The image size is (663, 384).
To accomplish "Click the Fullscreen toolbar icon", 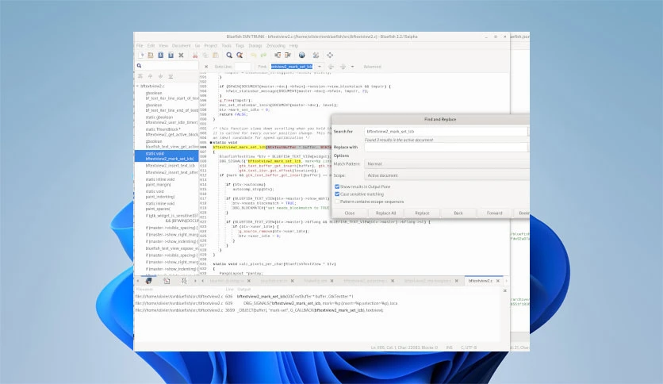I will (330, 56).
